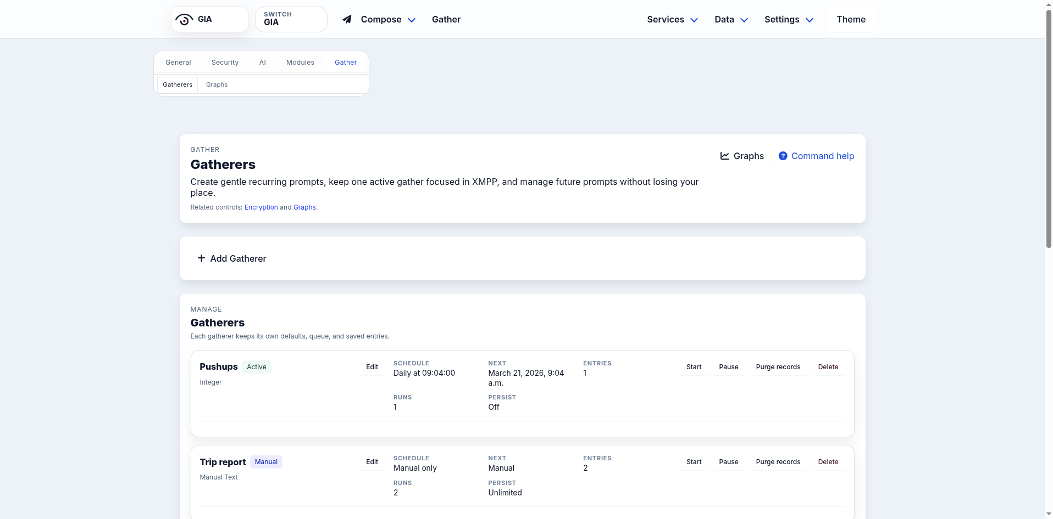Delete the Pushups gatherer

tap(828, 367)
